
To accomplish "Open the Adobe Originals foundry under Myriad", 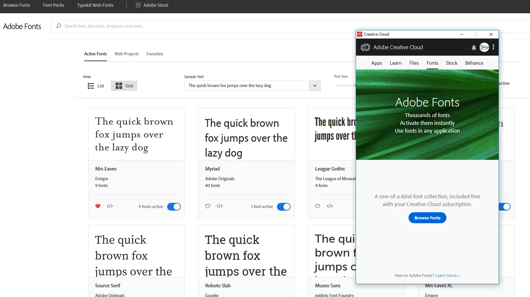I will (220, 179).
